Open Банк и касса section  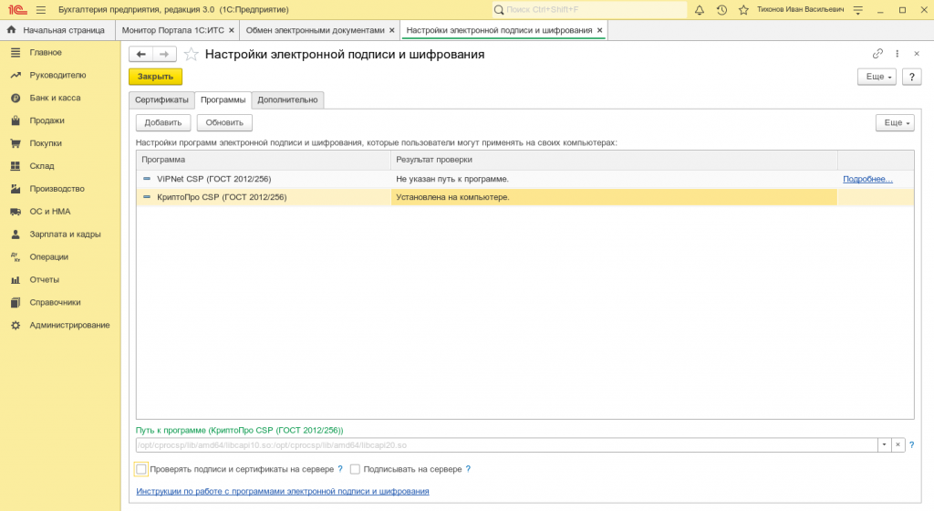point(55,98)
